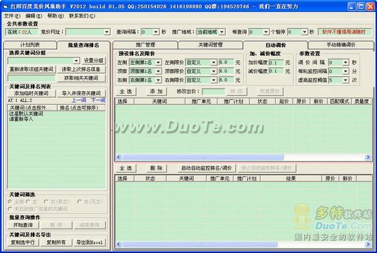Open the 选择关键词分组 dropdown
377x253 pixels.
(x=76, y=60)
